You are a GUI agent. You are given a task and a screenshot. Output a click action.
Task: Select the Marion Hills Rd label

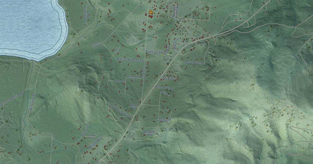pos(164,88)
